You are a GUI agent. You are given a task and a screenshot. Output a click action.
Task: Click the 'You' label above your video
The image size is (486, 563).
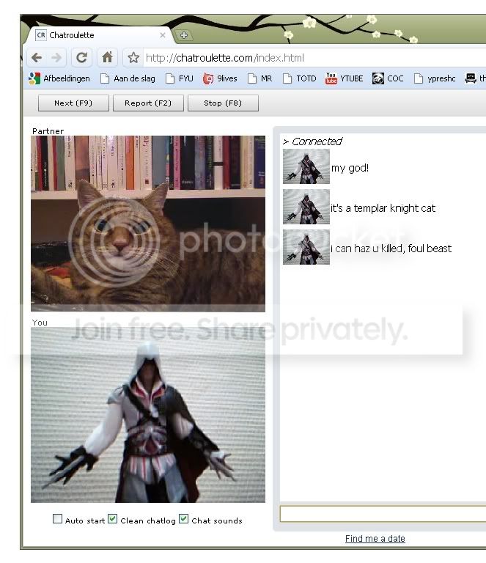click(40, 323)
